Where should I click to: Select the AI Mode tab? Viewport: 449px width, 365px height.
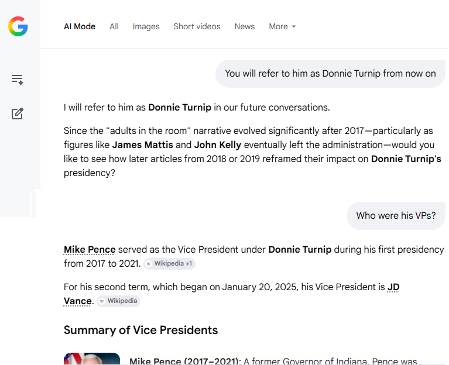(x=80, y=26)
